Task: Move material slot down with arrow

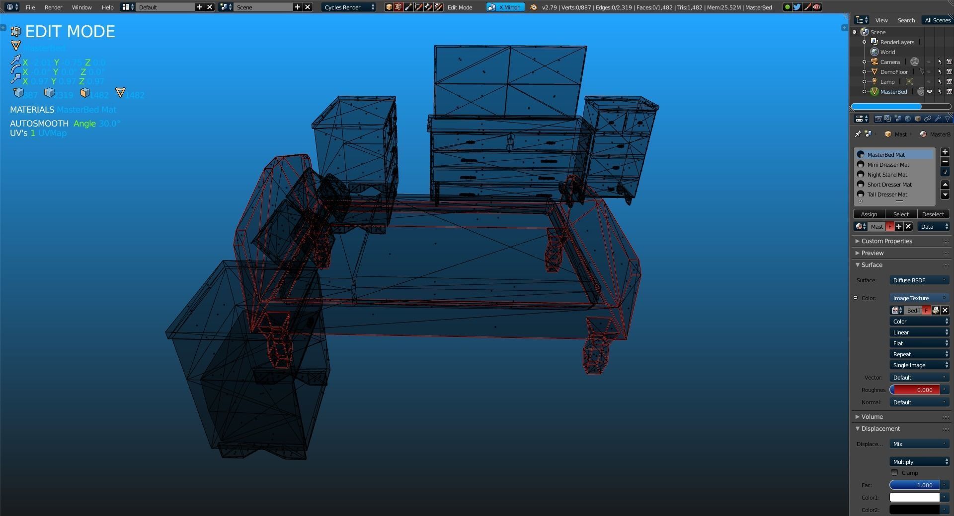Action: (945, 194)
